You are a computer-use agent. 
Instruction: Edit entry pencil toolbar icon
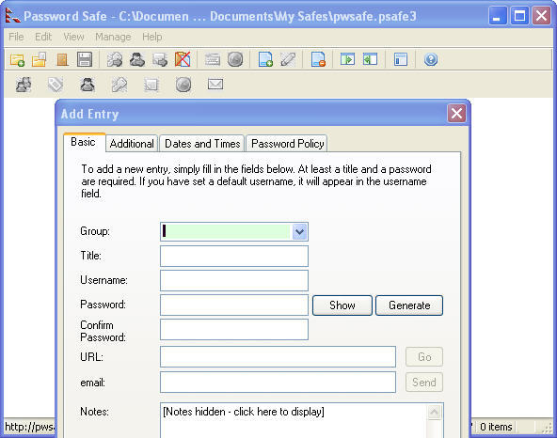pos(288,59)
